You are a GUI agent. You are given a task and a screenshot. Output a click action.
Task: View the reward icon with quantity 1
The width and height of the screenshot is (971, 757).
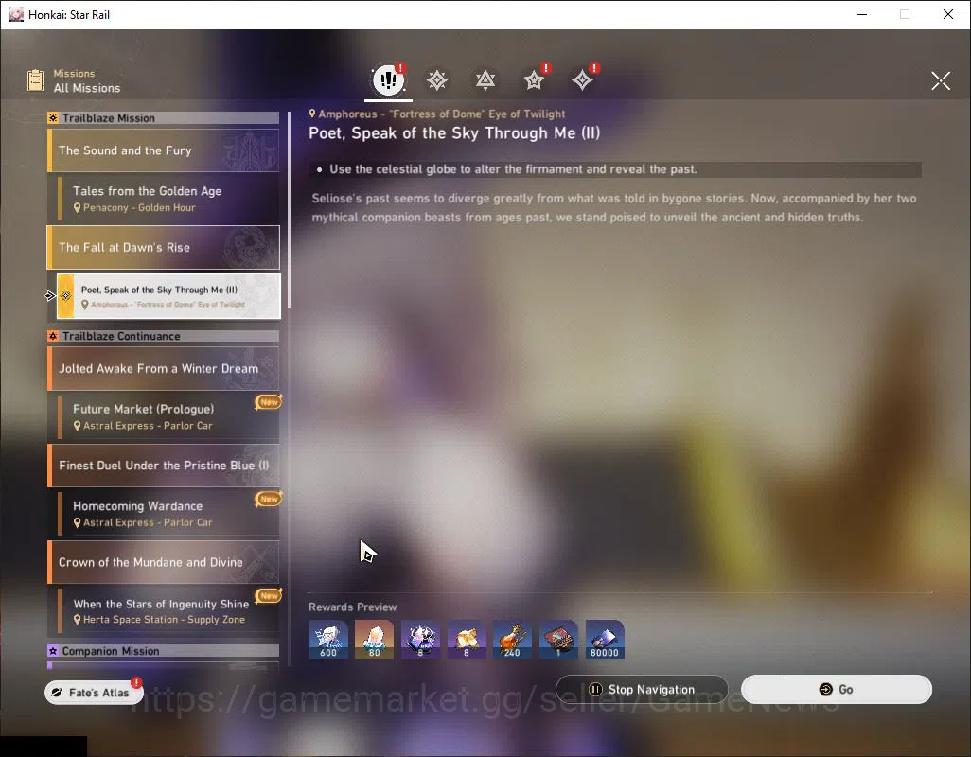[558, 640]
